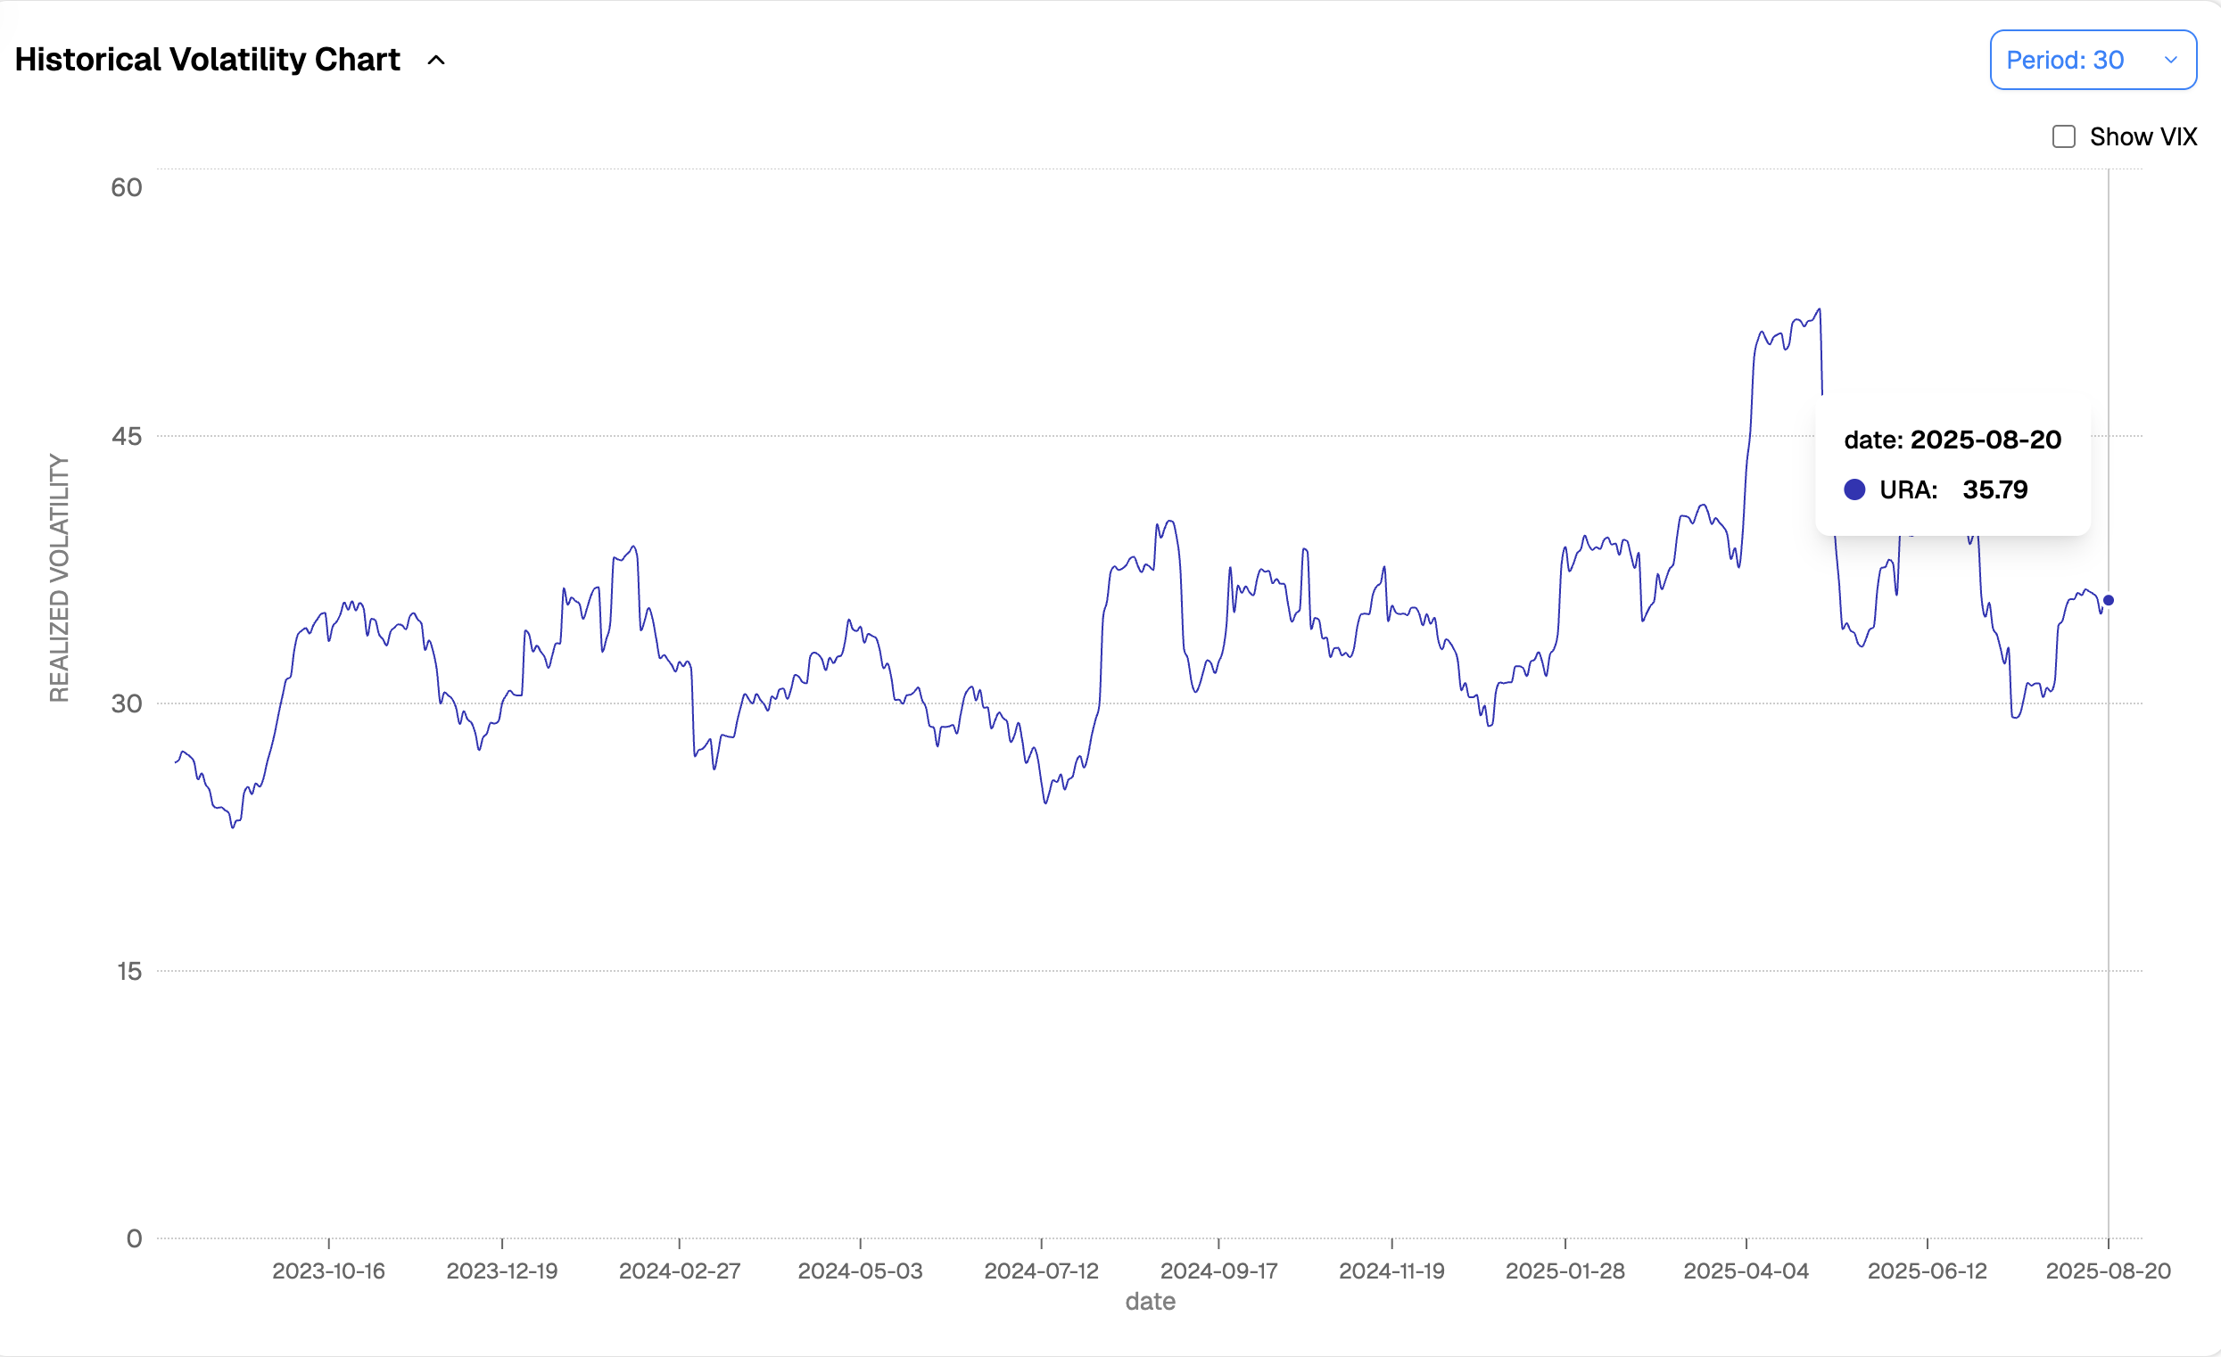Click the Historical Volatility Chart title
2221x1357 pixels.
207,60
